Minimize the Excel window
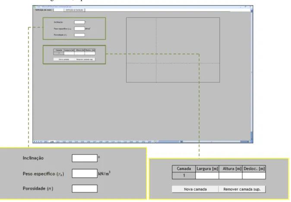Viewport: 291px width, 202px height. tap(240, 7)
